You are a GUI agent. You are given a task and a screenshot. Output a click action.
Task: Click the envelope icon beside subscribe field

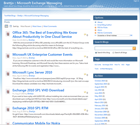(x=96, y=35)
